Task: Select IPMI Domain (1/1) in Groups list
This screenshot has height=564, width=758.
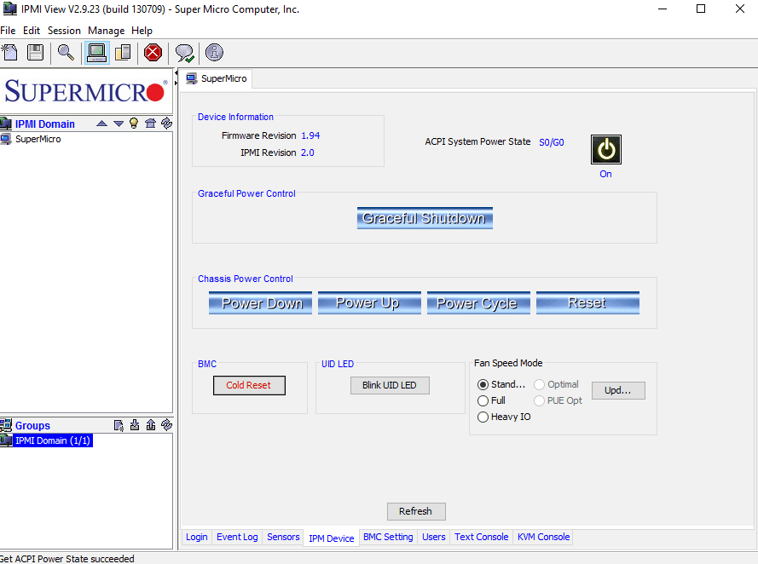Action: 52,440
